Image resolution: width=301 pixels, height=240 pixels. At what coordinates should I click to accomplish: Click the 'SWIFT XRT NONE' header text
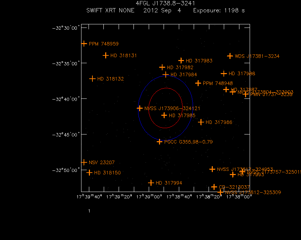(x=110, y=10)
